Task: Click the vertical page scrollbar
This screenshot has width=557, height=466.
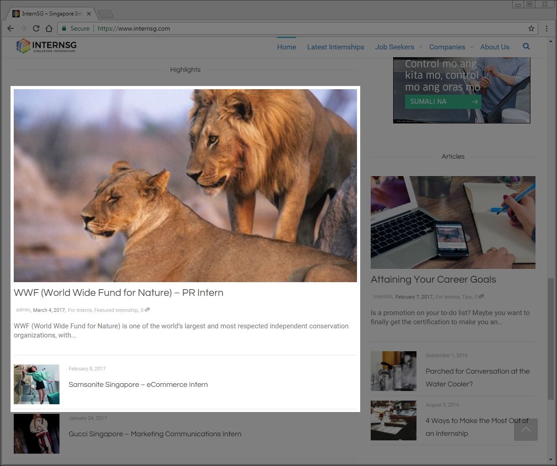Action: pos(551,338)
